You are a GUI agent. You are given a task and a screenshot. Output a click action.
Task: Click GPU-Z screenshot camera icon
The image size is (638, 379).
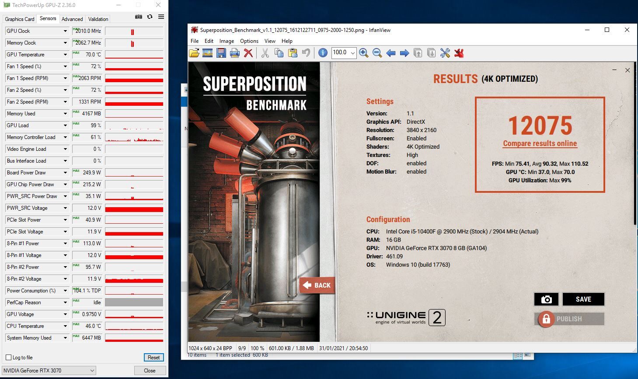tap(139, 17)
